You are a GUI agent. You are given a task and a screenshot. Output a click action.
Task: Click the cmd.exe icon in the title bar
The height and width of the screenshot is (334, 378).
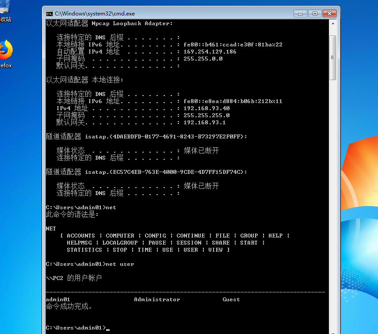tap(49, 14)
